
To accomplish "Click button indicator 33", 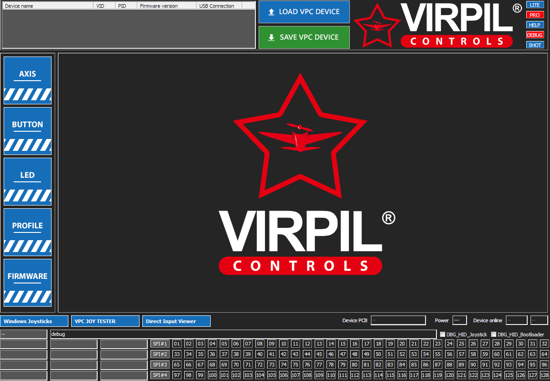I will pyautogui.click(x=177, y=354).
